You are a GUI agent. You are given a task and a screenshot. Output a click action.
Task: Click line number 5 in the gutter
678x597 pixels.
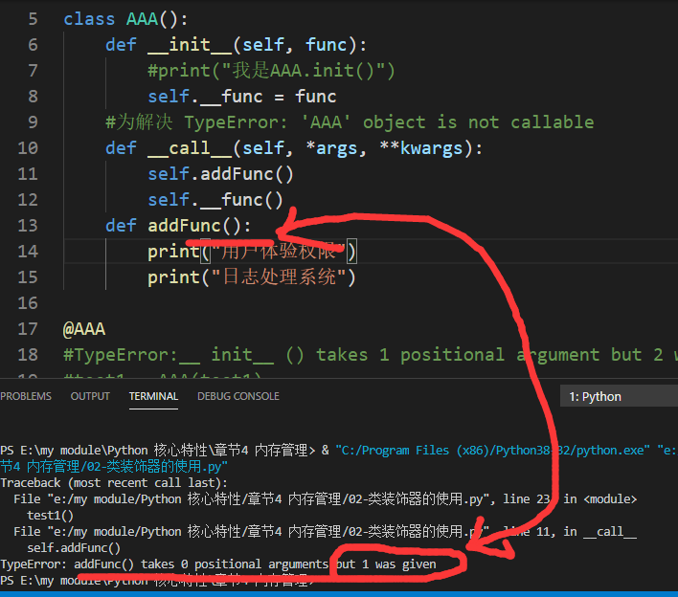pos(33,19)
